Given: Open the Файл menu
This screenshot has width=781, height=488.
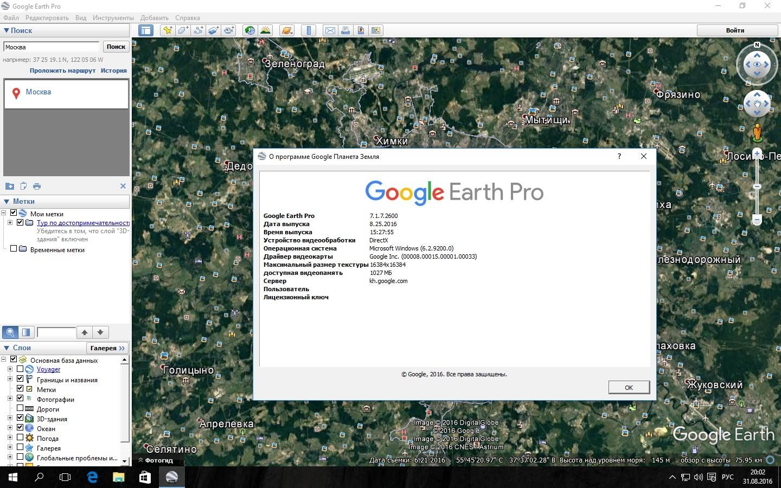Looking at the screenshot, I should point(11,18).
